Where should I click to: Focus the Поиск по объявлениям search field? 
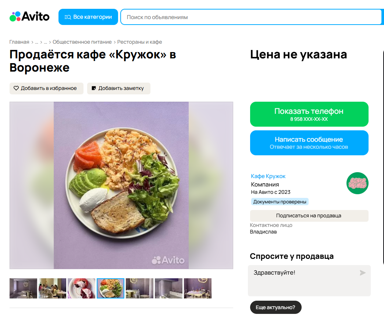pyautogui.click(x=251, y=17)
